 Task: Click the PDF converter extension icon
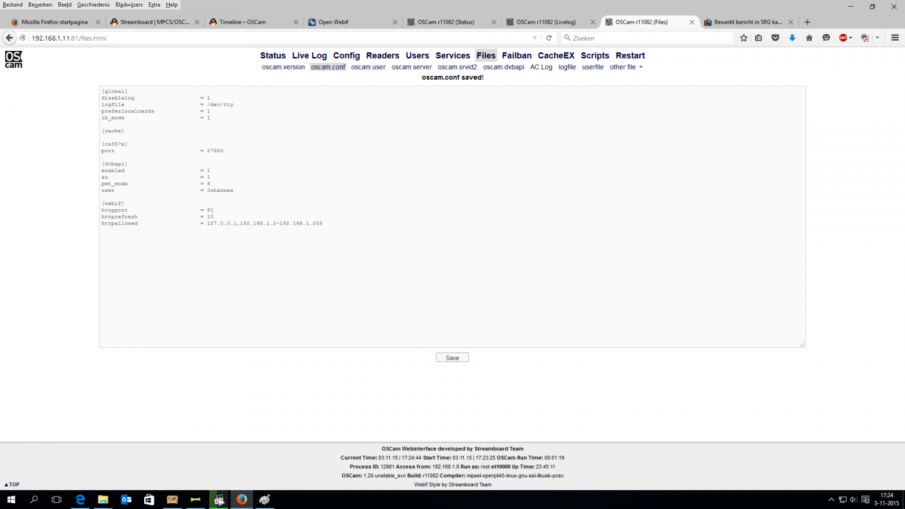click(x=864, y=38)
